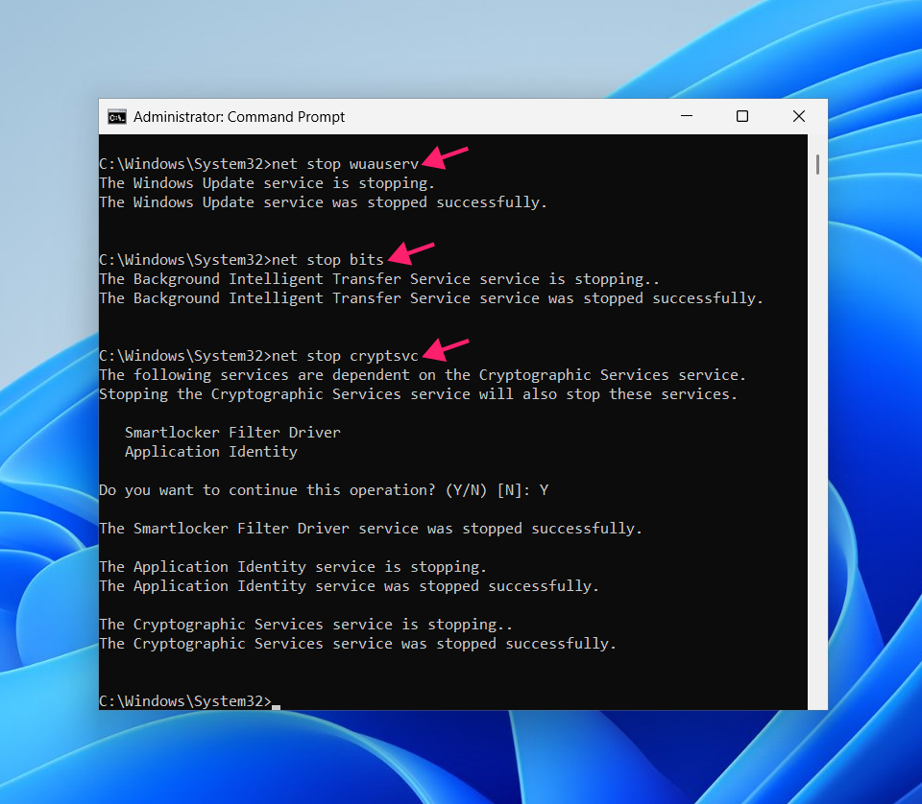This screenshot has width=922, height=804.
Task: Click the 'net stop wuauserv' command line
Action: pyautogui.click(x=258, y=164)
